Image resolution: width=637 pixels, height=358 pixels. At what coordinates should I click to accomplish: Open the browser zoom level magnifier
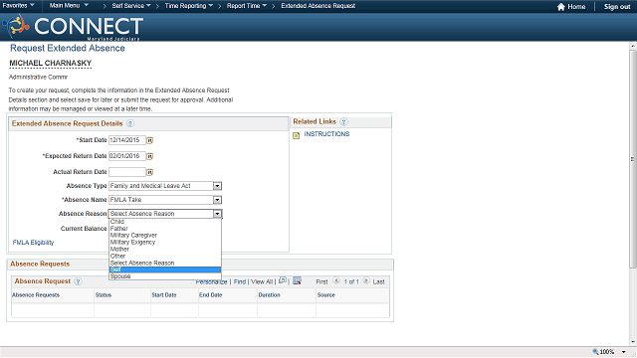click(x=595, y=351)
